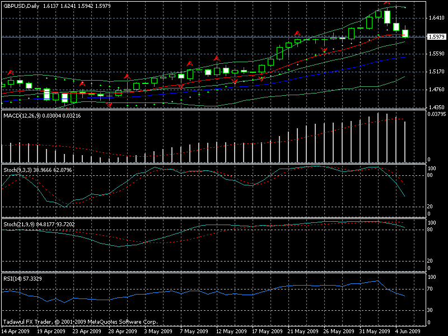Click the 14 Apr 2009 date label
Image resolution: width=448 pixels, height=336 pixels.
pos(16,332)
